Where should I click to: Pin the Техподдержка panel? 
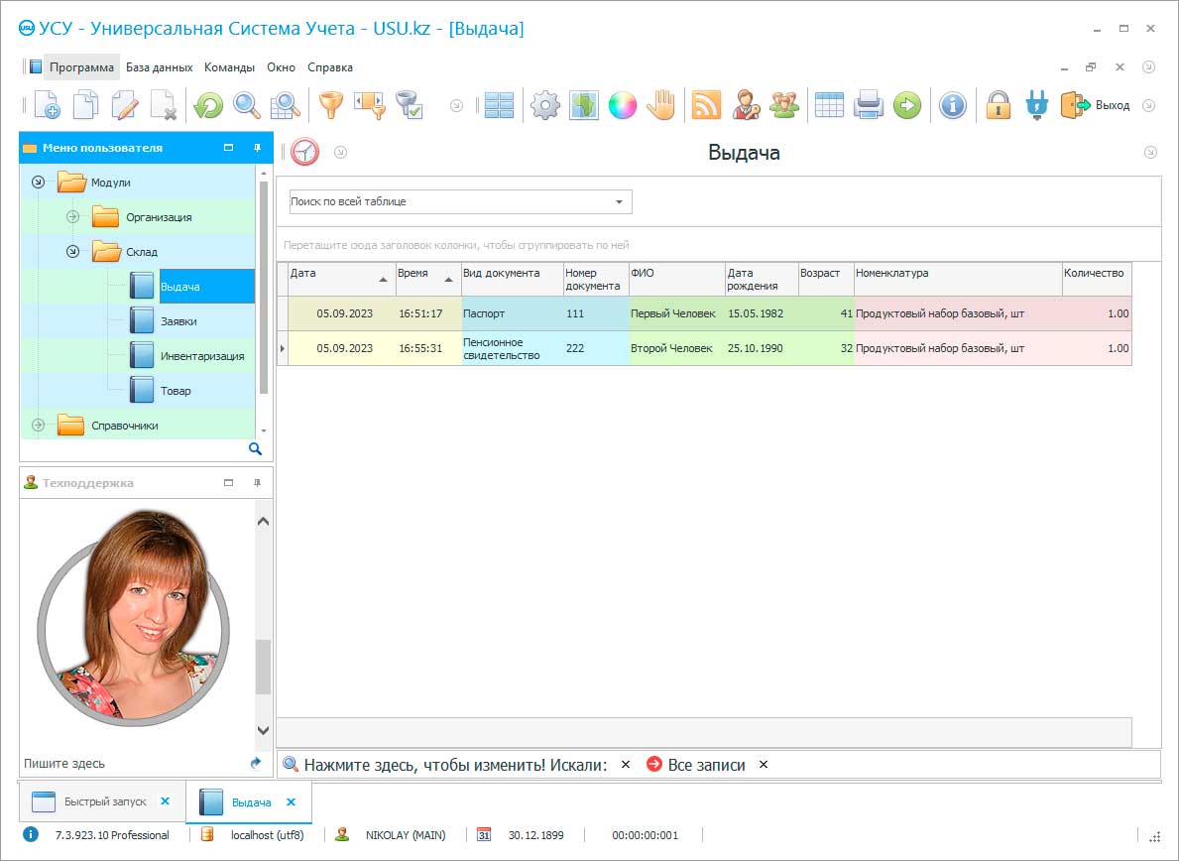coord(257,483)
